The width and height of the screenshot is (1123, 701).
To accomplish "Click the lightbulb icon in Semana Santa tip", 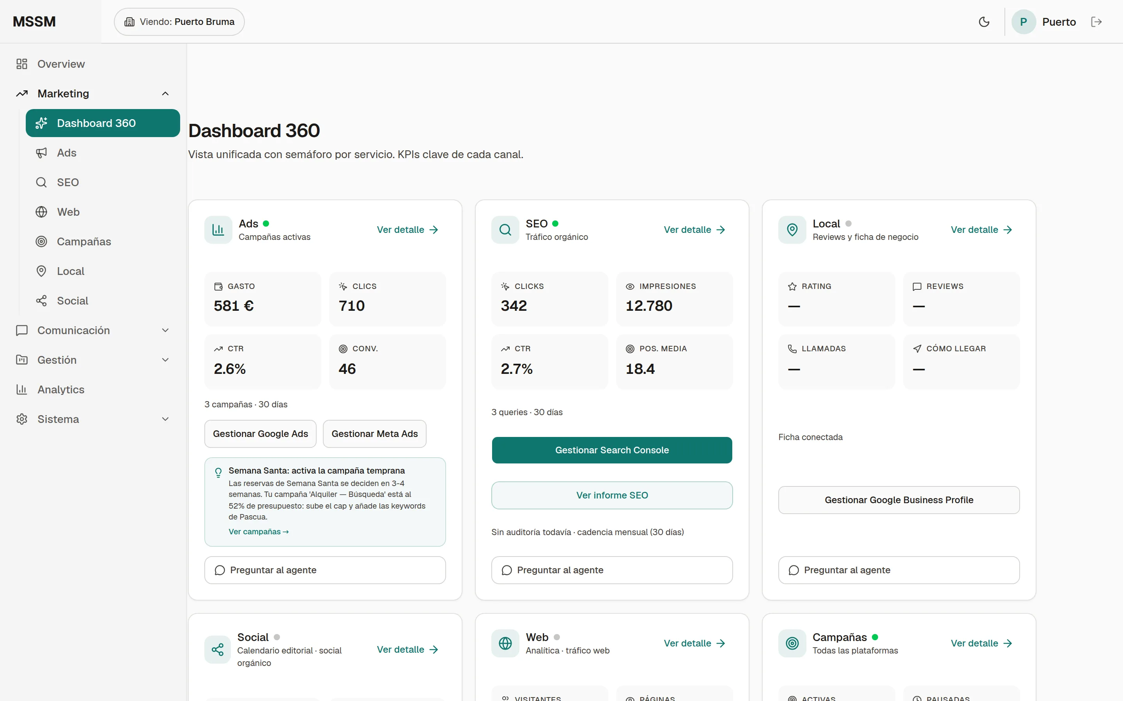I will (218, 472).
